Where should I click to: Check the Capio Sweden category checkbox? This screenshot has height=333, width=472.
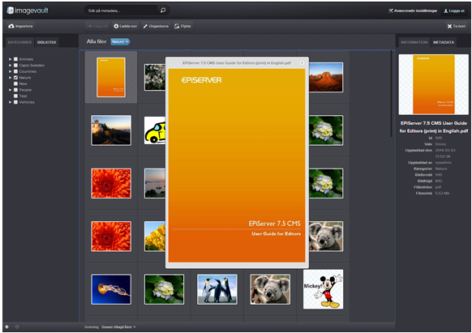click(x=15, y=66)
